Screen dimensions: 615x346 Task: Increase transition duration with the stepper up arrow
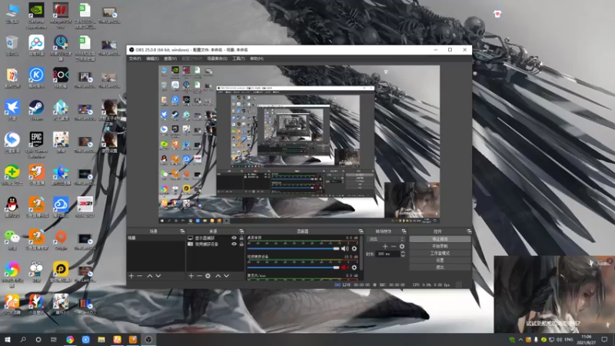pyautogui.click(x=402, y=252)
